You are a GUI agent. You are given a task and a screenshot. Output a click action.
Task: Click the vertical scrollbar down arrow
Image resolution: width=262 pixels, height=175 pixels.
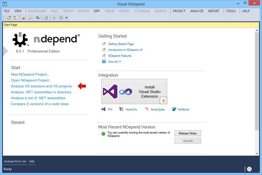257,154
